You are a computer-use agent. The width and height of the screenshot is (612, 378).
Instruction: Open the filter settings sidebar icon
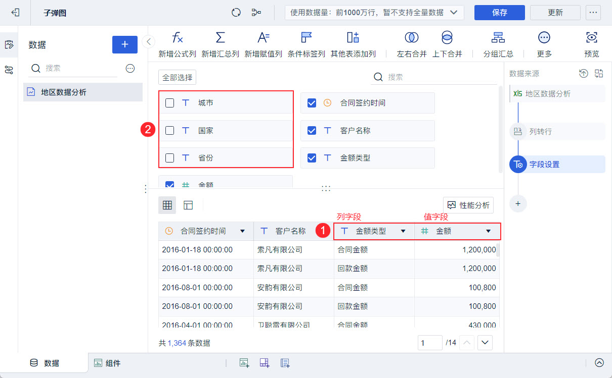pyautogui.click(x=9, y=70)
